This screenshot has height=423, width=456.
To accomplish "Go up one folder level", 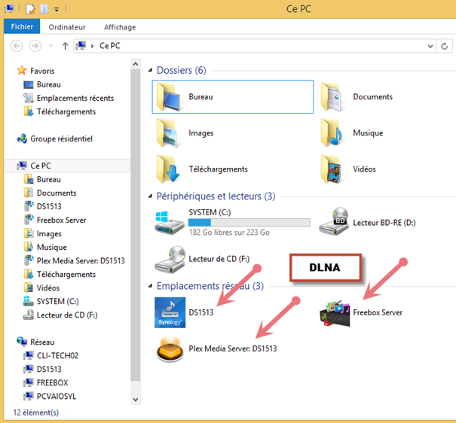I will pyautogui.click(x=65, y=46).
